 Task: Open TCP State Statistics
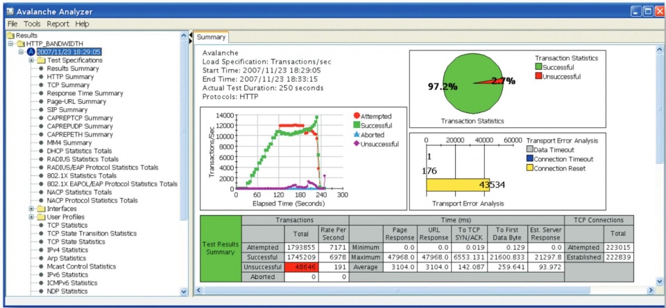click(76, 242)
